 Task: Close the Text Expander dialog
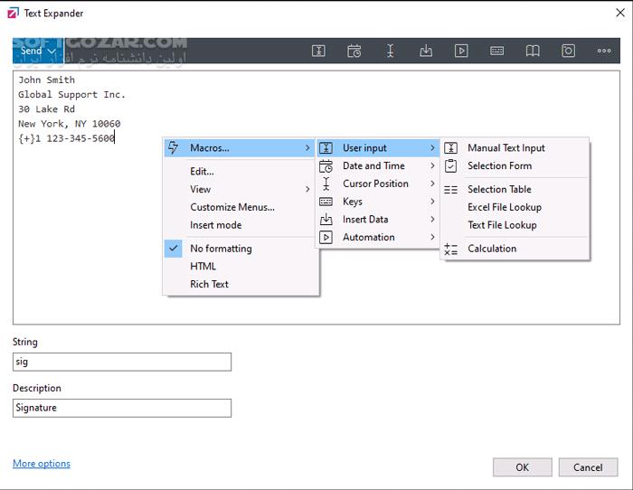tap(620, 13)
